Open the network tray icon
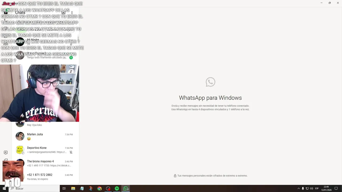Viewport: 342px width, 192px height. (307, 189)
